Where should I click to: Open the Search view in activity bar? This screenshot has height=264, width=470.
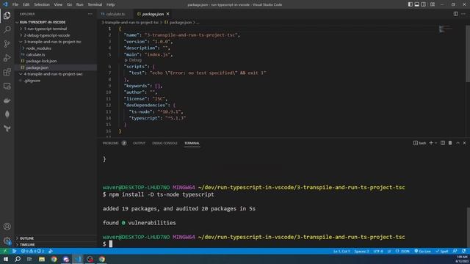pyautogui.click(x=7, y=29)
